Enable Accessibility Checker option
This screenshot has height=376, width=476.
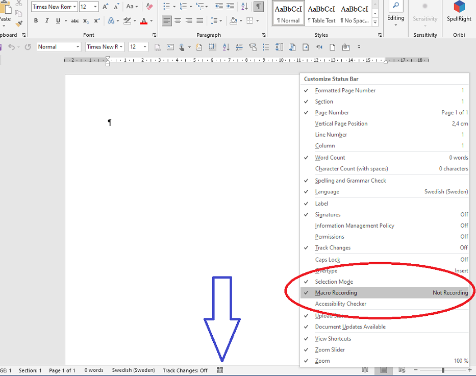[385, 304]
